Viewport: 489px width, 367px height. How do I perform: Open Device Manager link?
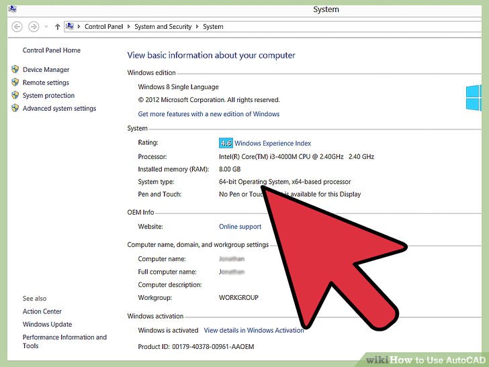coord(46,70)
